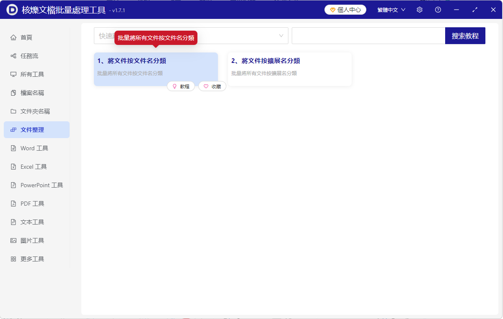Open 所有工具 sidebar item
The height and width of the screenshot is (319, 503).
37,74
